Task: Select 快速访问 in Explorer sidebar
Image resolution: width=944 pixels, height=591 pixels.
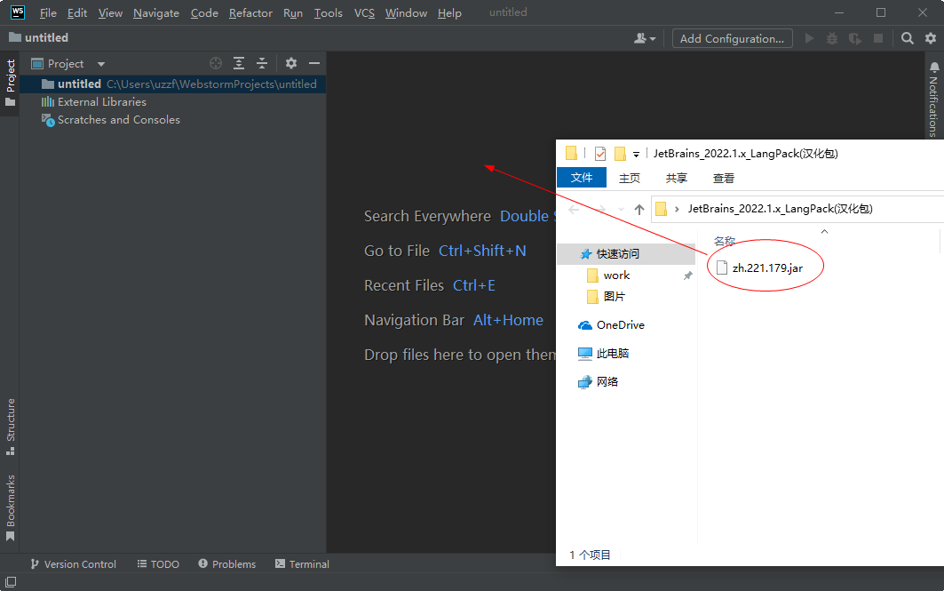Action: (626, 253)
